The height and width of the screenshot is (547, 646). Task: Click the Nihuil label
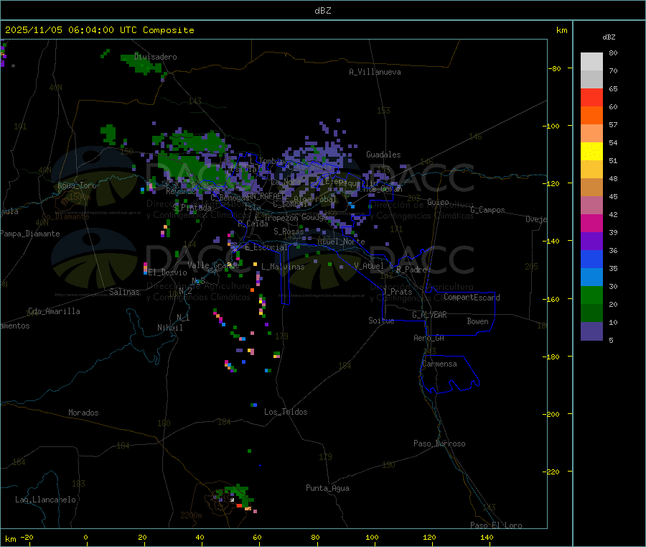click(x=170, y=328)
